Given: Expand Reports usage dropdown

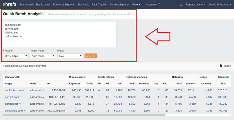Looking at the screenshot, I should (x=196, y=4).
